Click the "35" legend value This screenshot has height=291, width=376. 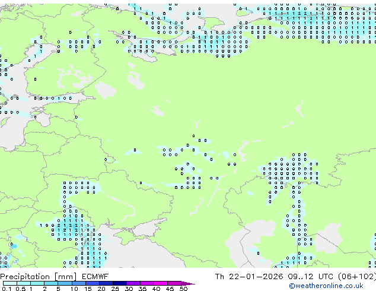(142, 289)
